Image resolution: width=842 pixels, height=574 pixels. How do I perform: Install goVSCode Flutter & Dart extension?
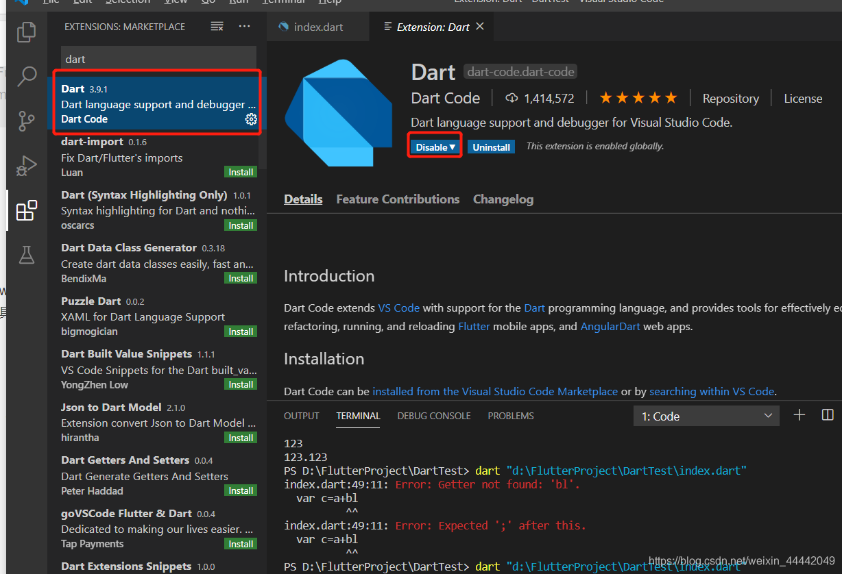point(241,544)
